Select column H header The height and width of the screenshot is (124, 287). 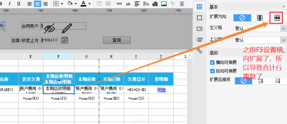112,56
